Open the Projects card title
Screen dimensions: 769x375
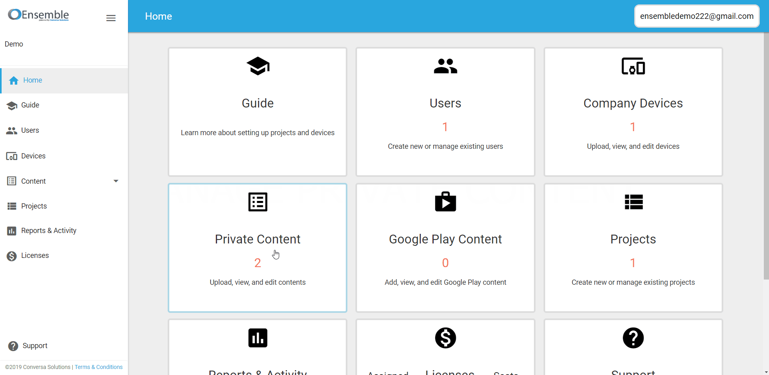pos(633,239)
